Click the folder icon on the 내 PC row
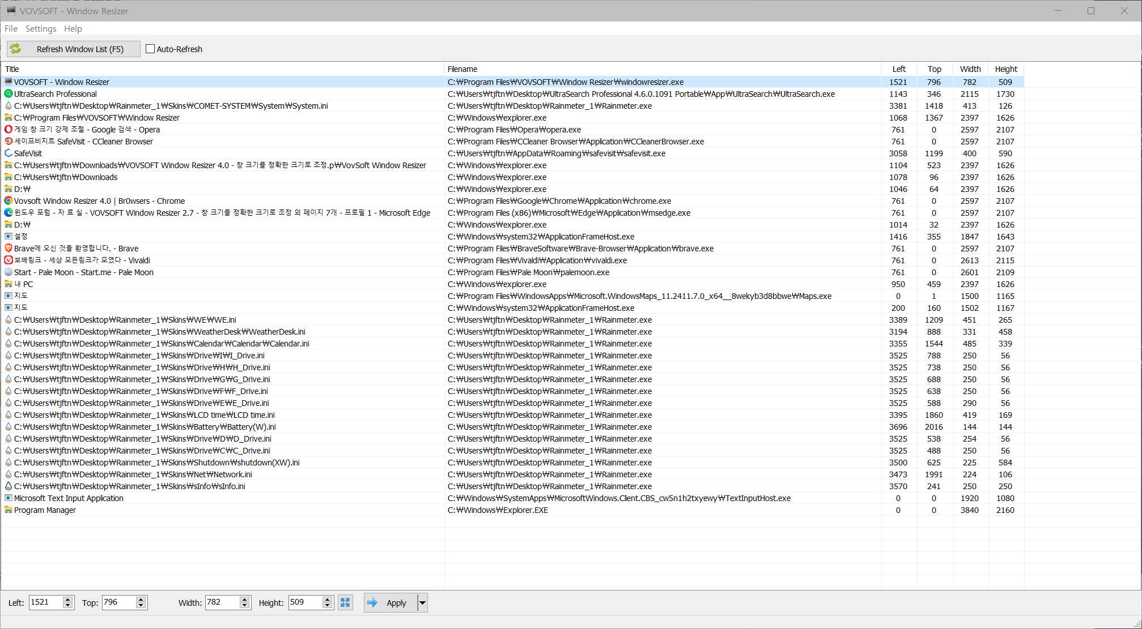The height and width of the screenshot is (629, 1142). coord(9,284)
